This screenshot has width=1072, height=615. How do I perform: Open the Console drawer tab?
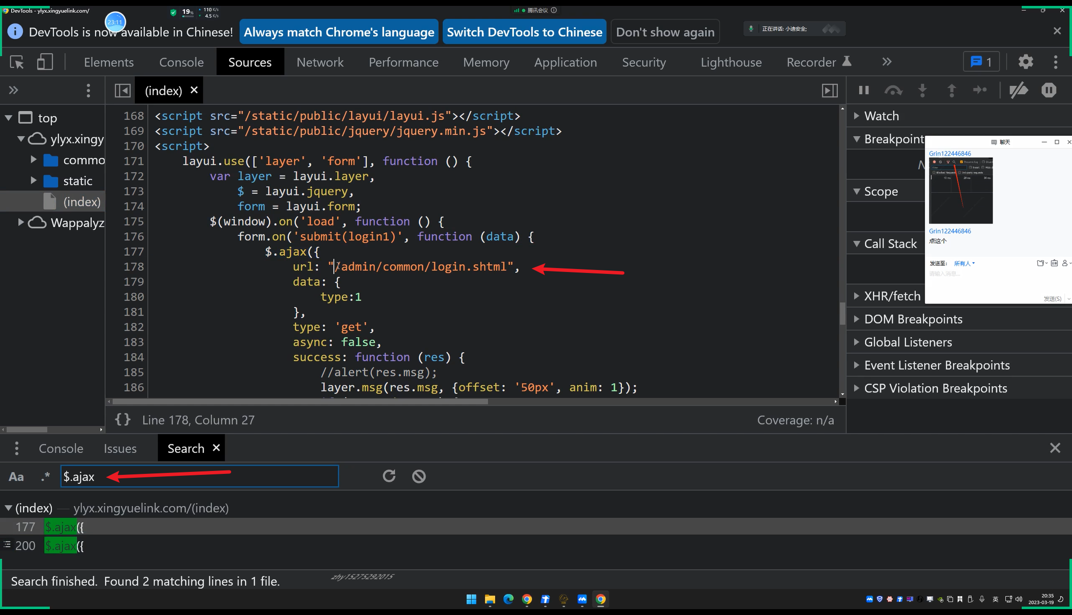pos(61,448)
